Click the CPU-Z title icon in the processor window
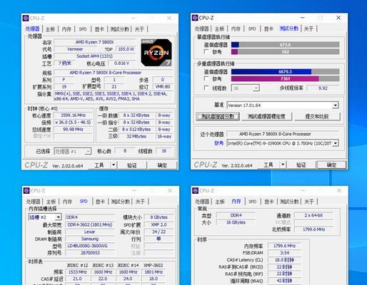This screenshot has width=367, height=285. coord(26,18)
